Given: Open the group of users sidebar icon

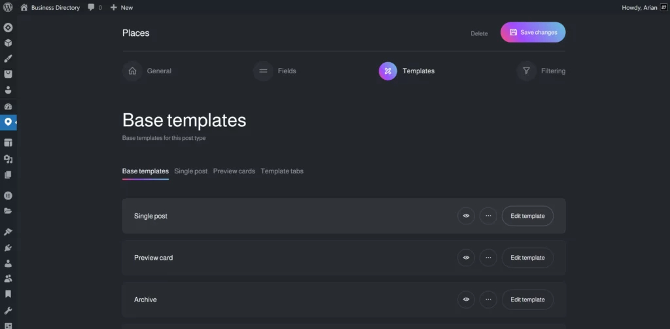Looking at the screenshot, I should tap(8, 279).
